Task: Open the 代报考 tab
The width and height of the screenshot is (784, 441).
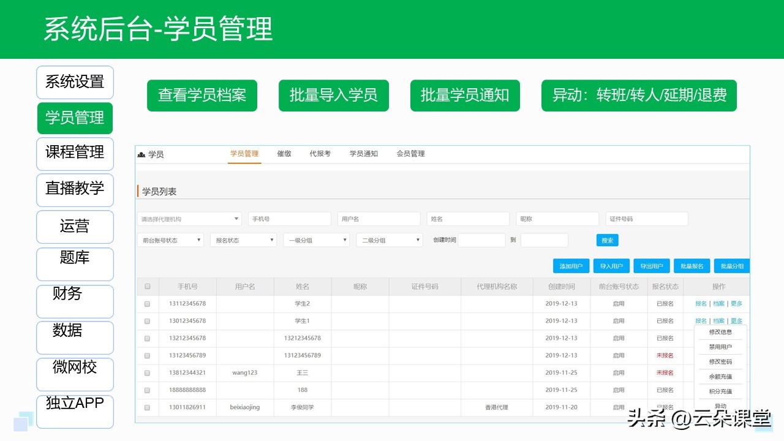Action: 320,154
